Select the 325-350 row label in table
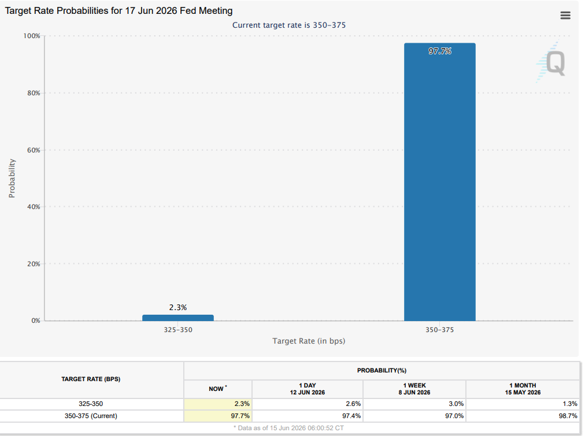 (91, 404)
